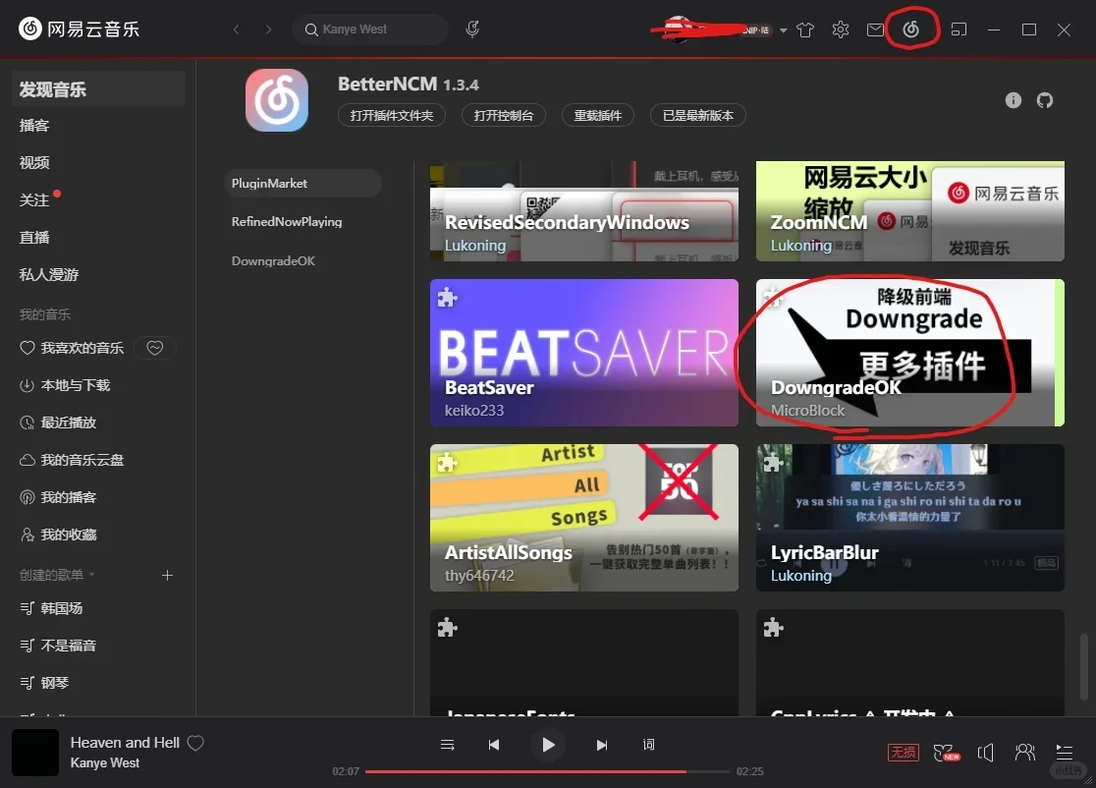Viewport: 1096px width, 788px height.
Task: Go forward with the right arrow
Action: [268, 29]
